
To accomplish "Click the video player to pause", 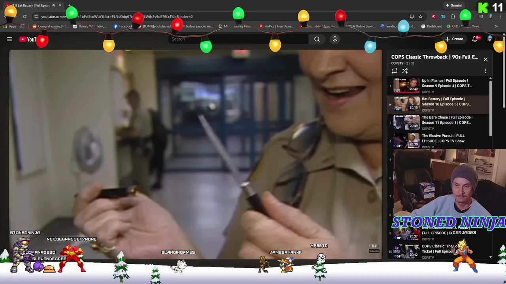I will tap(196, 154).
